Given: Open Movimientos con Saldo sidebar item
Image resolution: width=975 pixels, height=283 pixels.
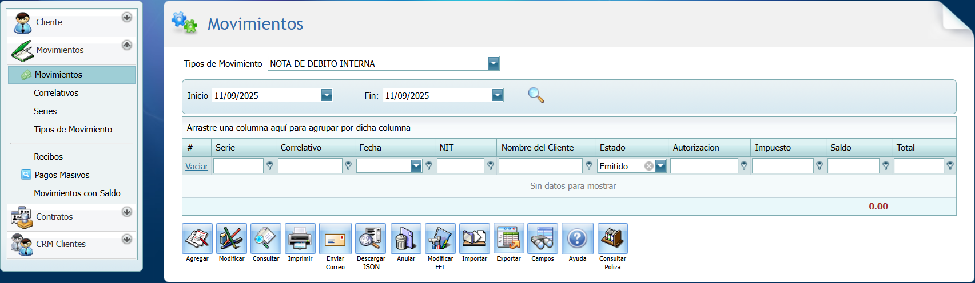Looking at the screenshot, I should coord(77,193).
